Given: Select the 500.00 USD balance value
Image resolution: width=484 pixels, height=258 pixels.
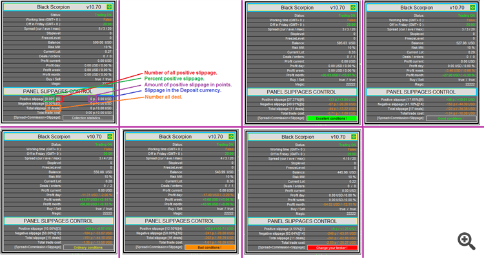Looking at the screenshot, I should (102, 43).
